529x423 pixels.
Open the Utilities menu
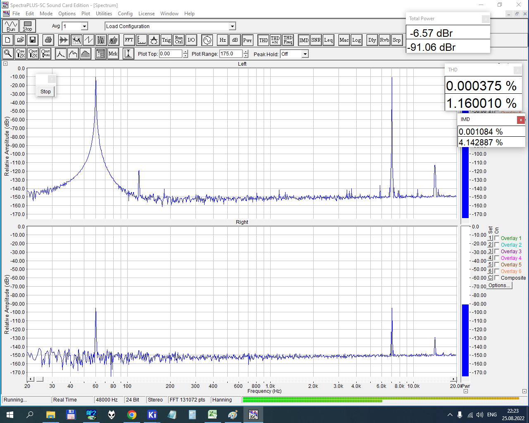(104, 14)
